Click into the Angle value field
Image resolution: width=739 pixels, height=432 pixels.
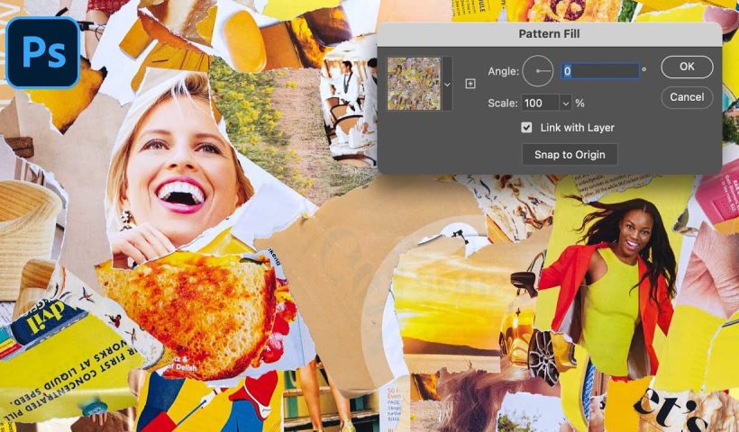(599, 71)
